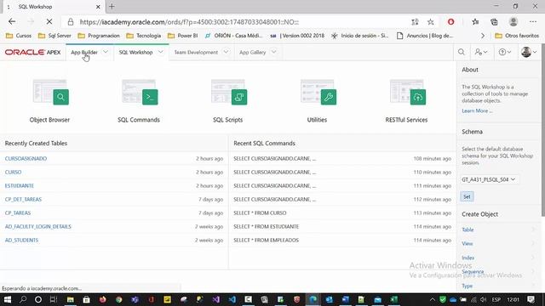
Task: Add page to favorites with star icon
Action: point(431,22)
